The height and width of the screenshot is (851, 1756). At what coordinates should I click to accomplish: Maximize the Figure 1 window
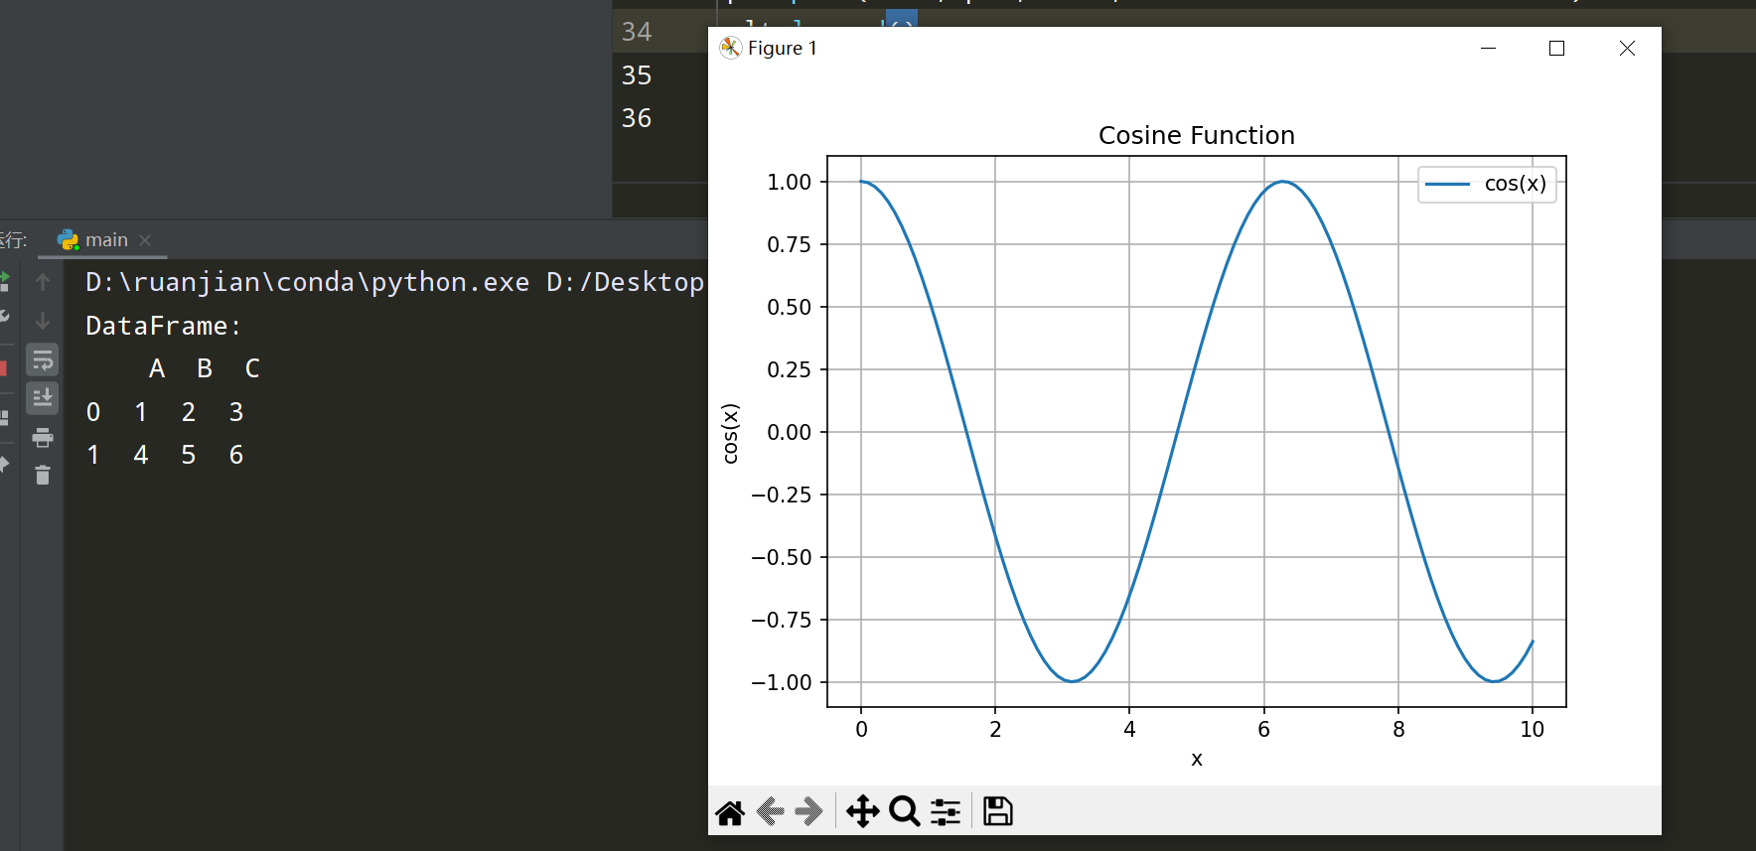click(1556, 48)
